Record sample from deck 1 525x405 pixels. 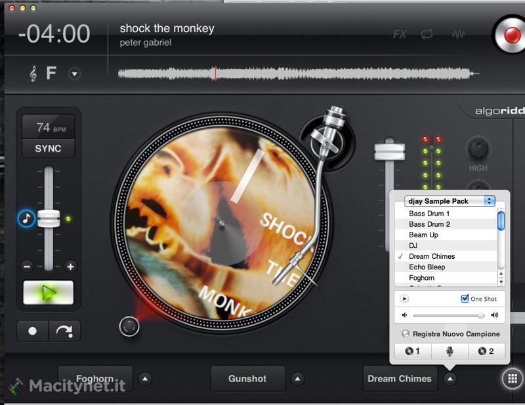[413, 351]
